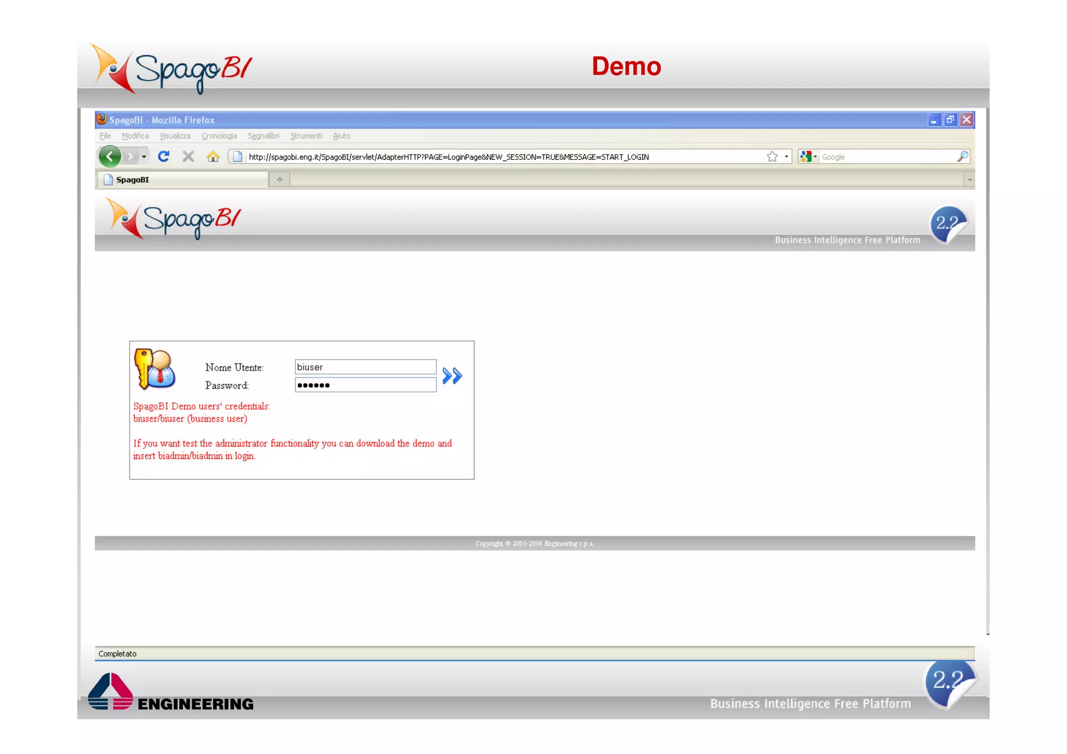Open the back/forward history dropdown arrow
Image resolution: width=1067 pixels, height=754 pixels.
[x=144, y=156]
